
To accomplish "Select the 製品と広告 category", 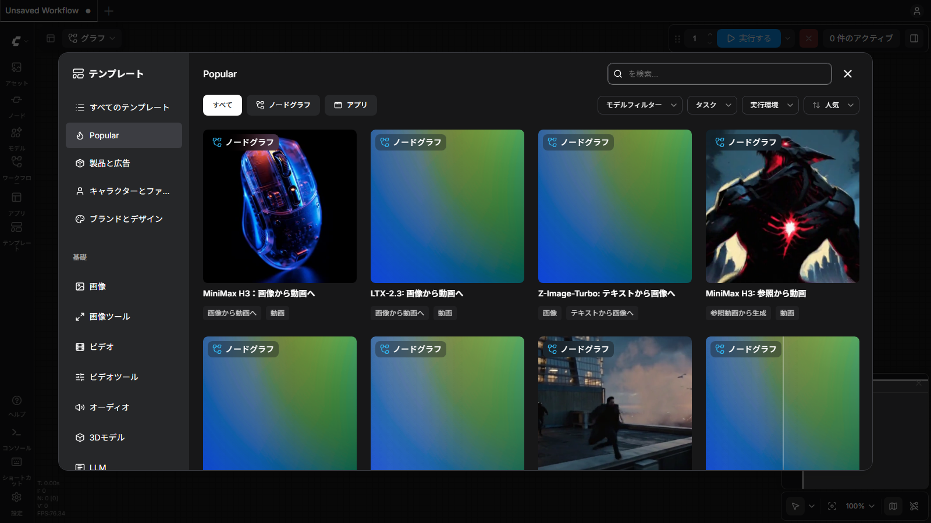I will pos(124,163).
